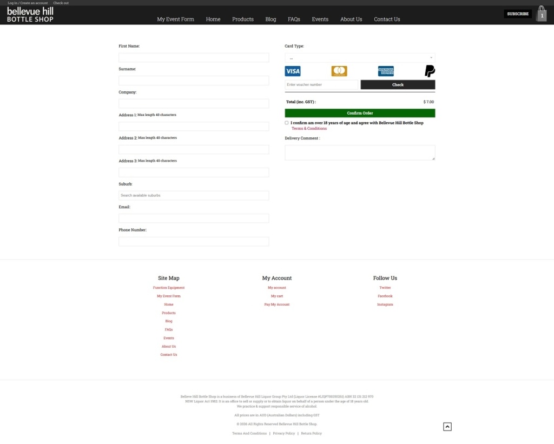Click the First Name input field
This screenshot has height=444, width=554.
pyautogui.click(x=194, y=58)
